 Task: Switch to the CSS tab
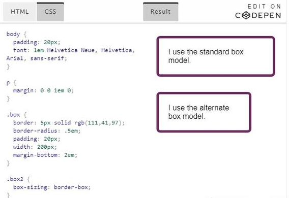coord(50,12)
